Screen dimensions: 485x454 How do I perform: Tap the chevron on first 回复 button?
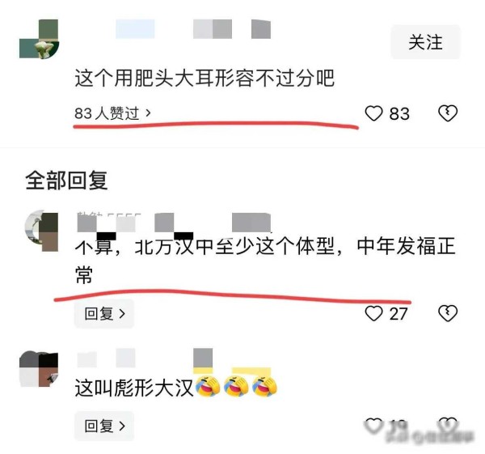point(122,314)
